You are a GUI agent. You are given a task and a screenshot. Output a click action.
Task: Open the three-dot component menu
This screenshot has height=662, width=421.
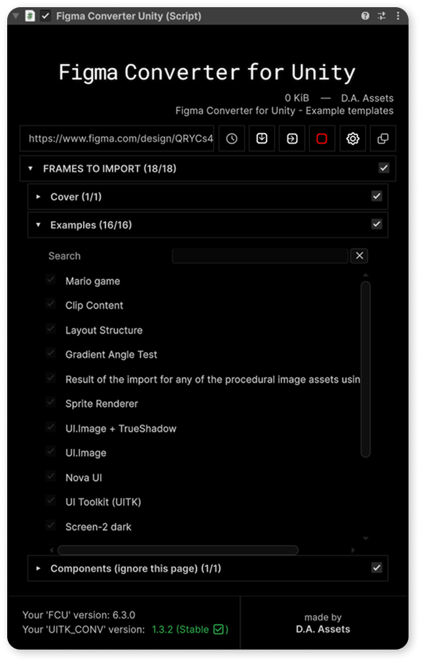tap(398, 16)
